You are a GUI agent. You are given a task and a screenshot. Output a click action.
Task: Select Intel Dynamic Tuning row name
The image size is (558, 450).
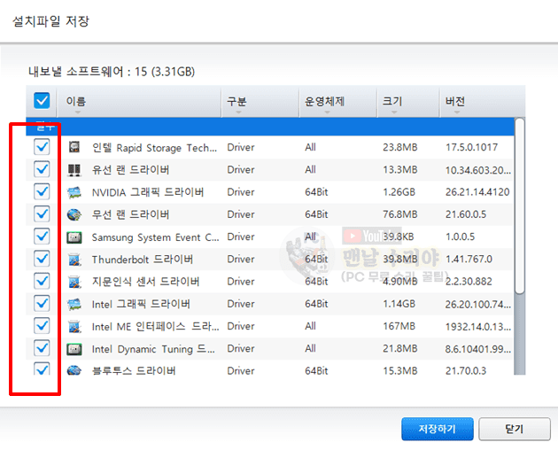[153, 349]
